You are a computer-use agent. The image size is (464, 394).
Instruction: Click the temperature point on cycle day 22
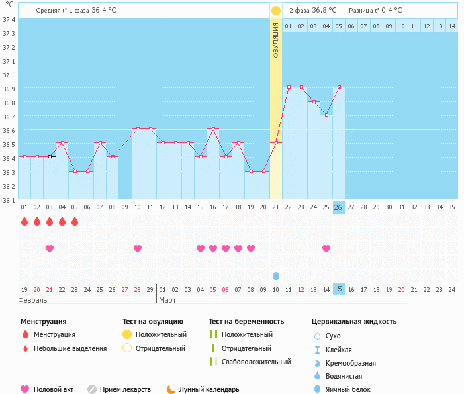pos(289,87)
